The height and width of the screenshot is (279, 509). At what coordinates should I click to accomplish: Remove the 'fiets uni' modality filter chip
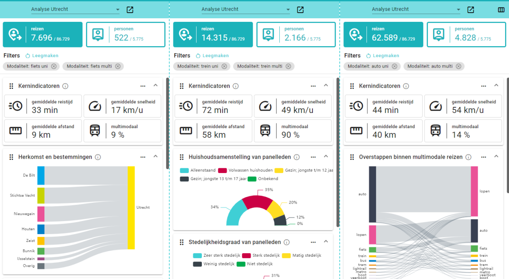54,66
